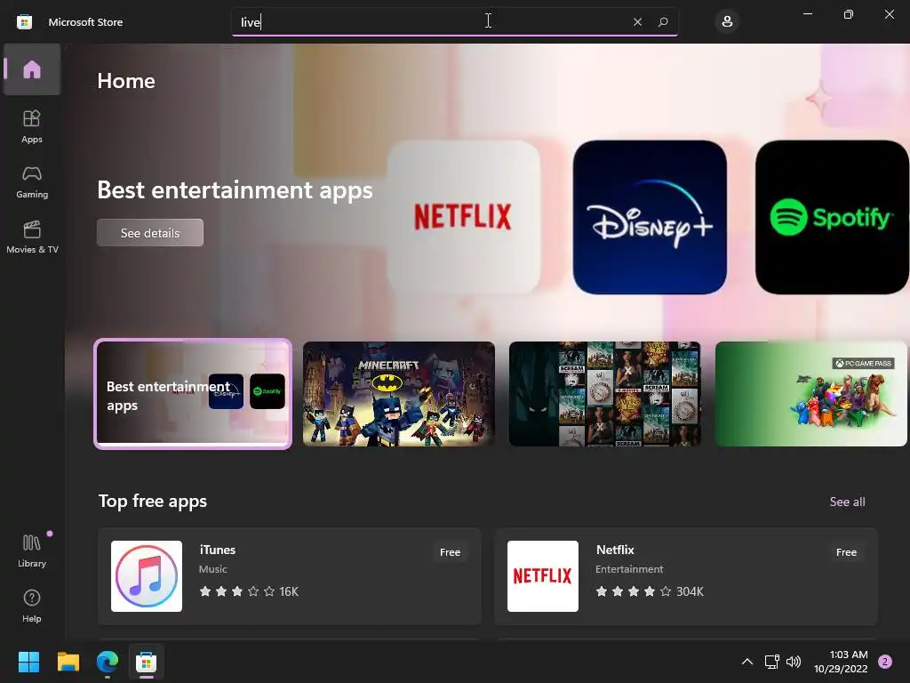Image resolution: width=910 pixels, height=683 pixels.
Task: Open the Apps section
Action: [x=32, y=126]
